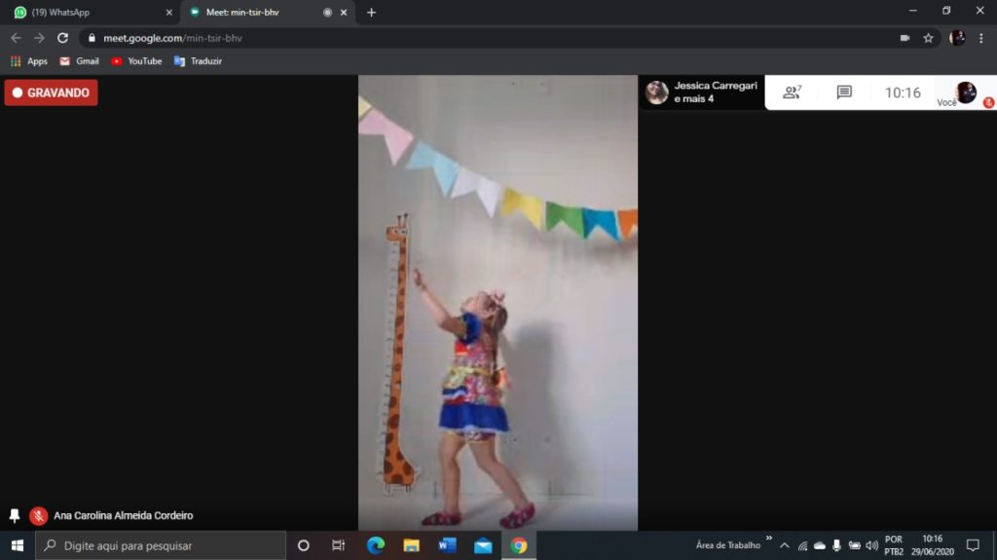Open the Traduzir bookmark
Viewport: 997px width, 560px height.
198,61
